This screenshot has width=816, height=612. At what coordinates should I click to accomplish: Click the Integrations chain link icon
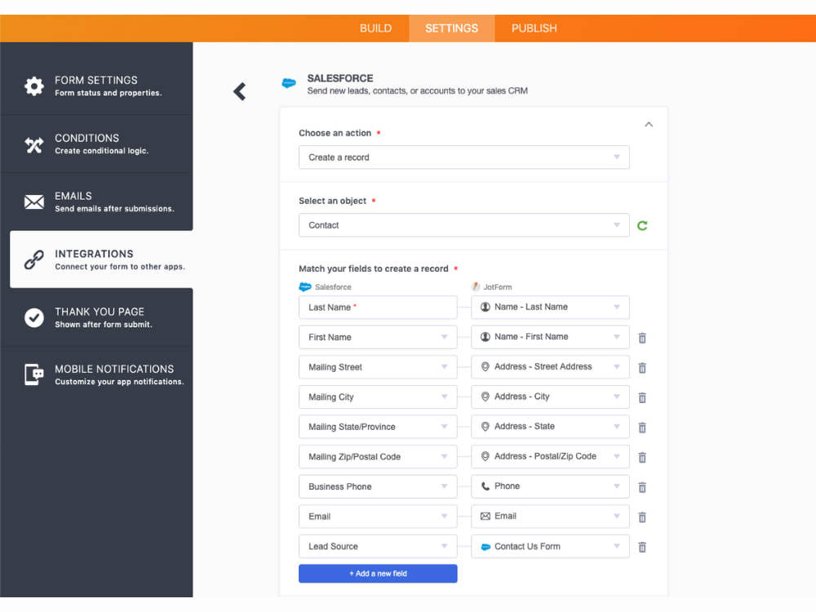pyautogui.click(x=34, y=259)
